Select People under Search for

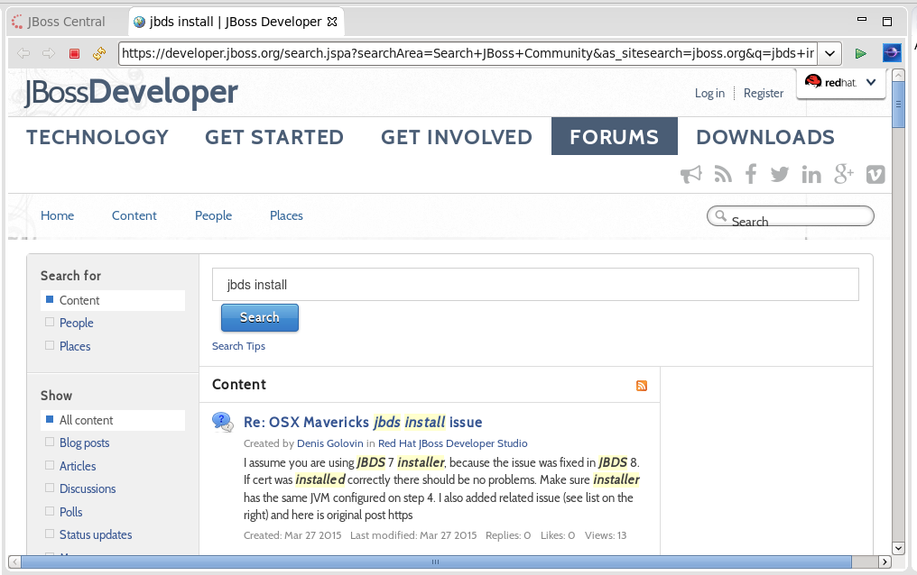point(76,323)
